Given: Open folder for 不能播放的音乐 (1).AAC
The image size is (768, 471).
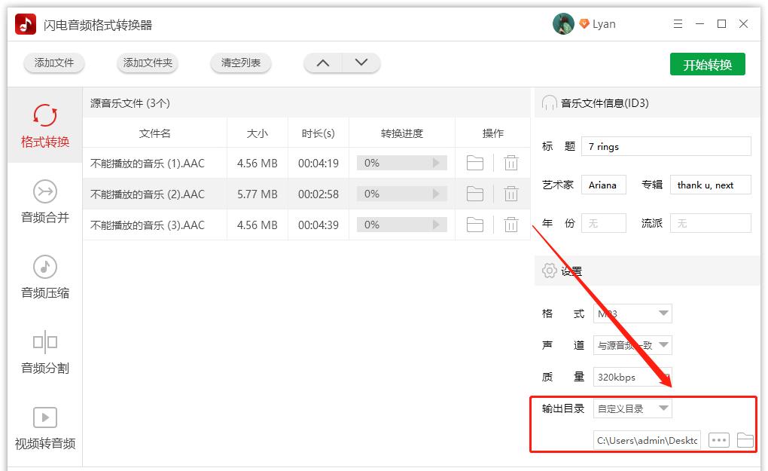Looking at the screenshot, I should [475, 163].
